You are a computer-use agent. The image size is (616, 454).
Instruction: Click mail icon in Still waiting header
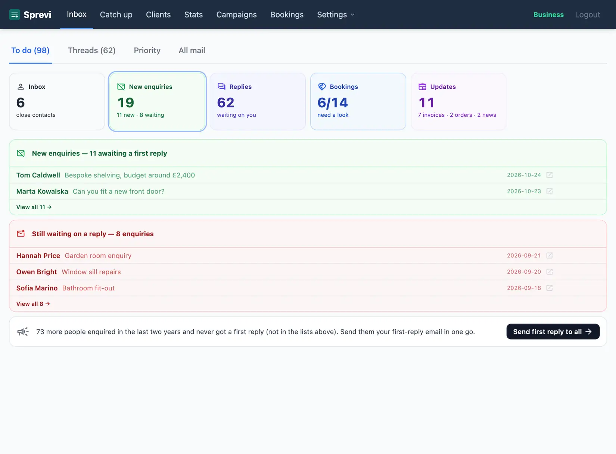[x=21, y=234]
